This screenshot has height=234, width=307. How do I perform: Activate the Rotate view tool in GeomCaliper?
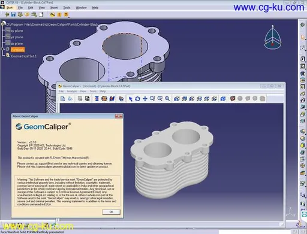tap(137, 99)
